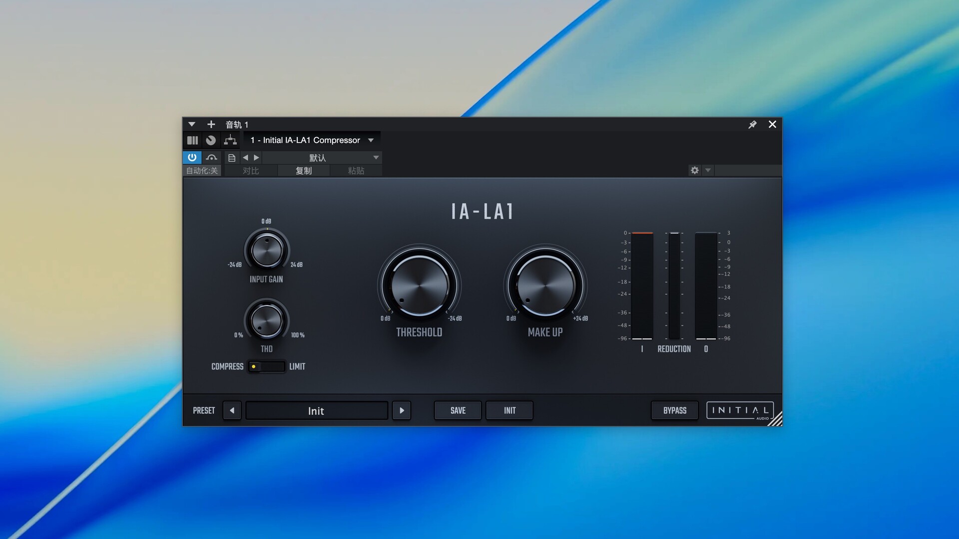
Task: Select the next IA-LA1 preset arrow
Action: point(402,410)
